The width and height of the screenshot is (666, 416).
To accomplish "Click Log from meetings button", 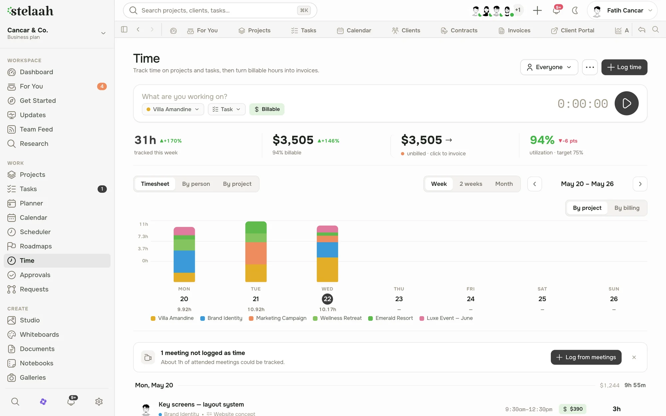I will (x=586, y=357).
